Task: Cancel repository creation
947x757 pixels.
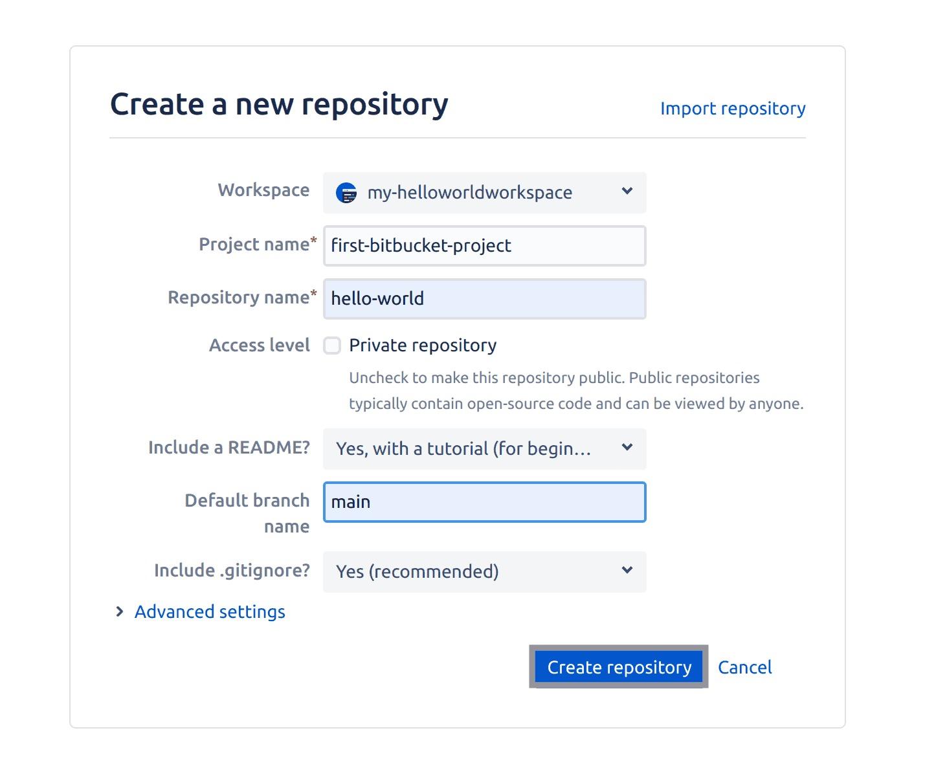Action: (x=744, y=667)
